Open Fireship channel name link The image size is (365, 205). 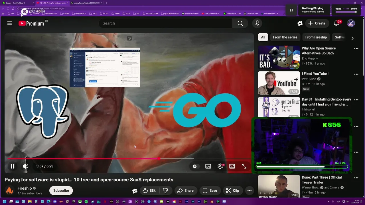pos(25,188)
